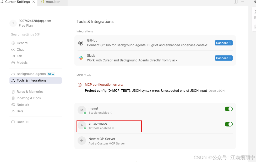Click the plus icon for New MCP Server
Image resolution: width=256 pixels, height=162 pixels.
[x=82, y=141]
